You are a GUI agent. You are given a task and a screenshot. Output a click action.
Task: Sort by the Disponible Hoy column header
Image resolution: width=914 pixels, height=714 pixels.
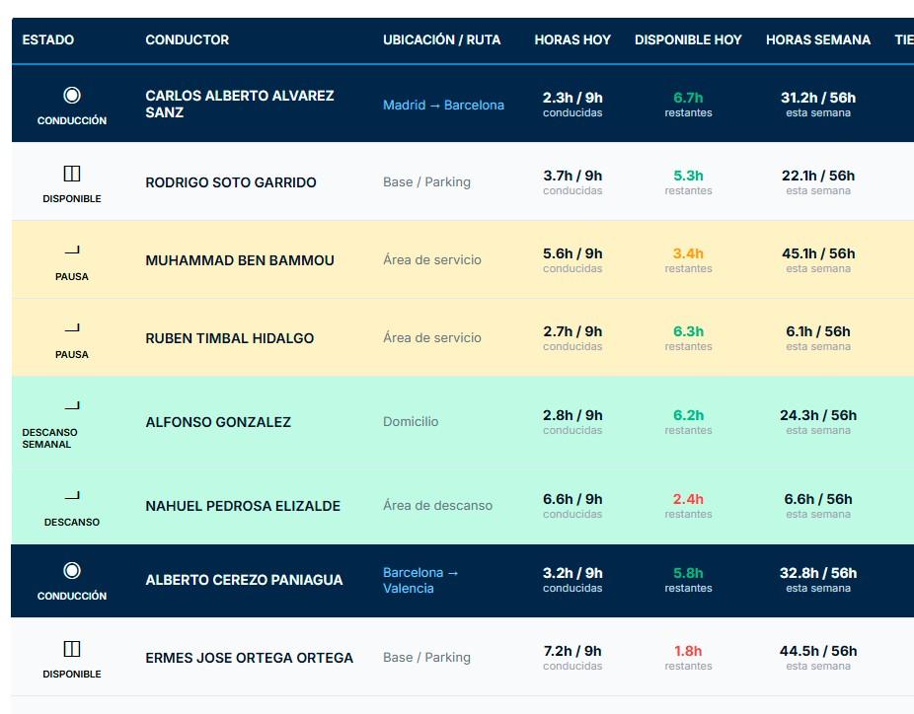tap(688, 39)
